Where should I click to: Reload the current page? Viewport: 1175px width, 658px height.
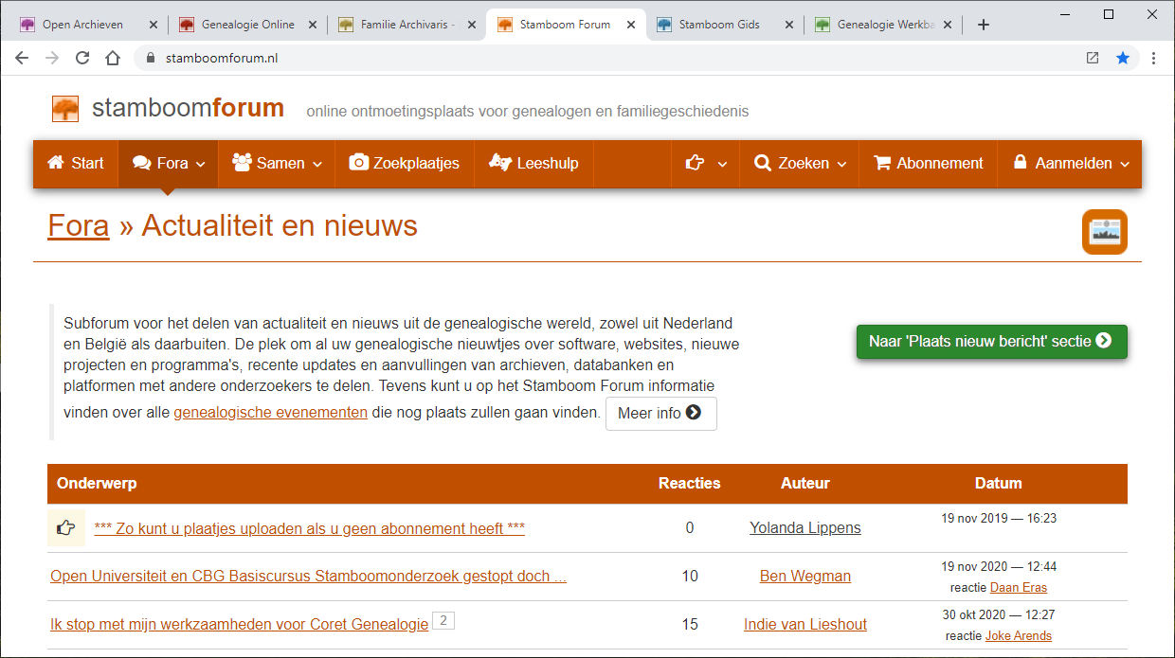pyautogui.click(x=82, y=58)
